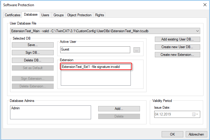
Task: Click the Sign DB... button
Action: pos(33,53)
